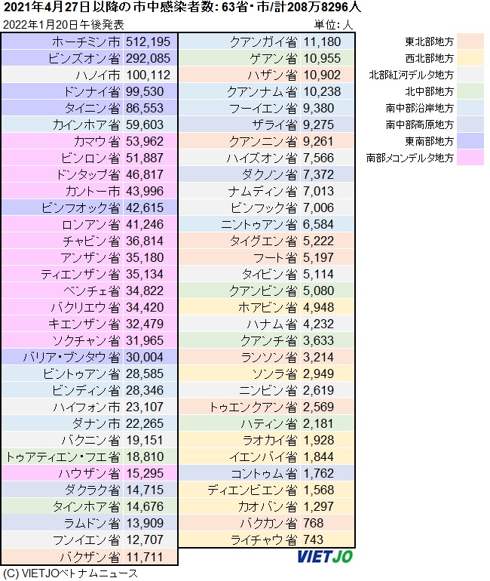Click the ホーチミン市 row name
Screen dimensions: 490x581
tap(86, 41)
